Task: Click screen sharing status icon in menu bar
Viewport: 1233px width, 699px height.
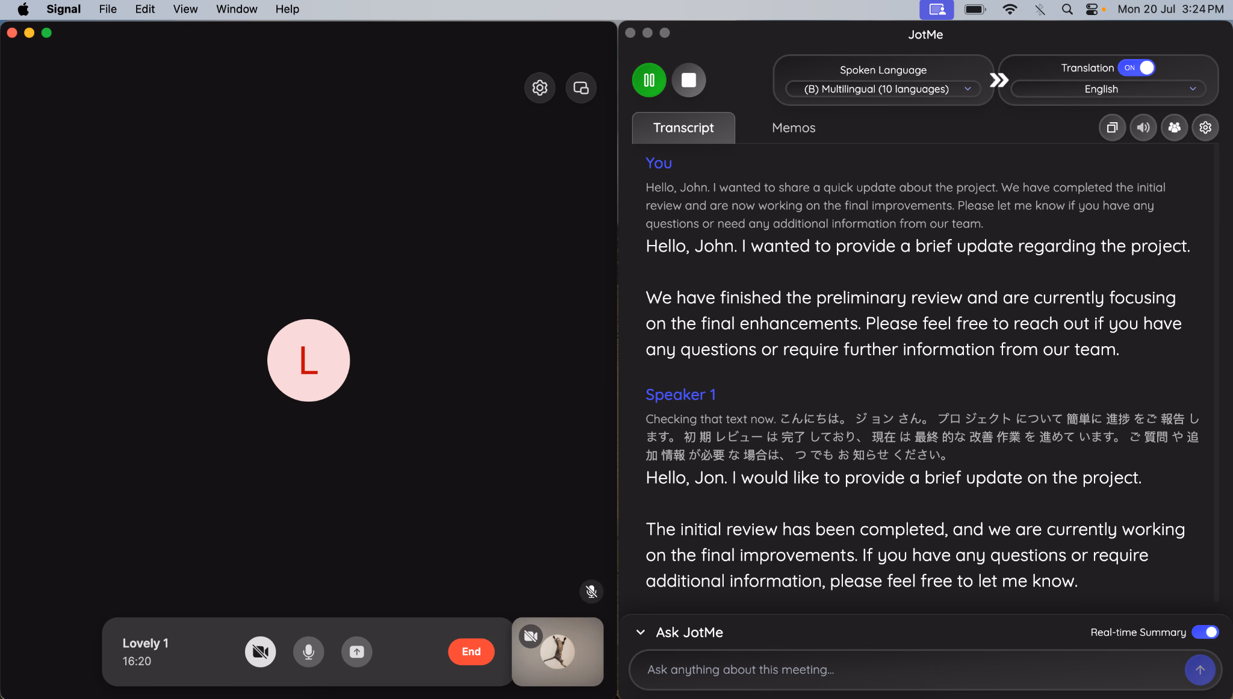Action: coord(937,9)
